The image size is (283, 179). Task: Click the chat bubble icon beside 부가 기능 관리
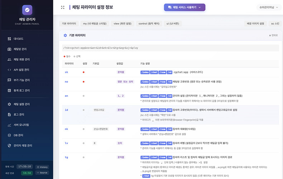9,80
